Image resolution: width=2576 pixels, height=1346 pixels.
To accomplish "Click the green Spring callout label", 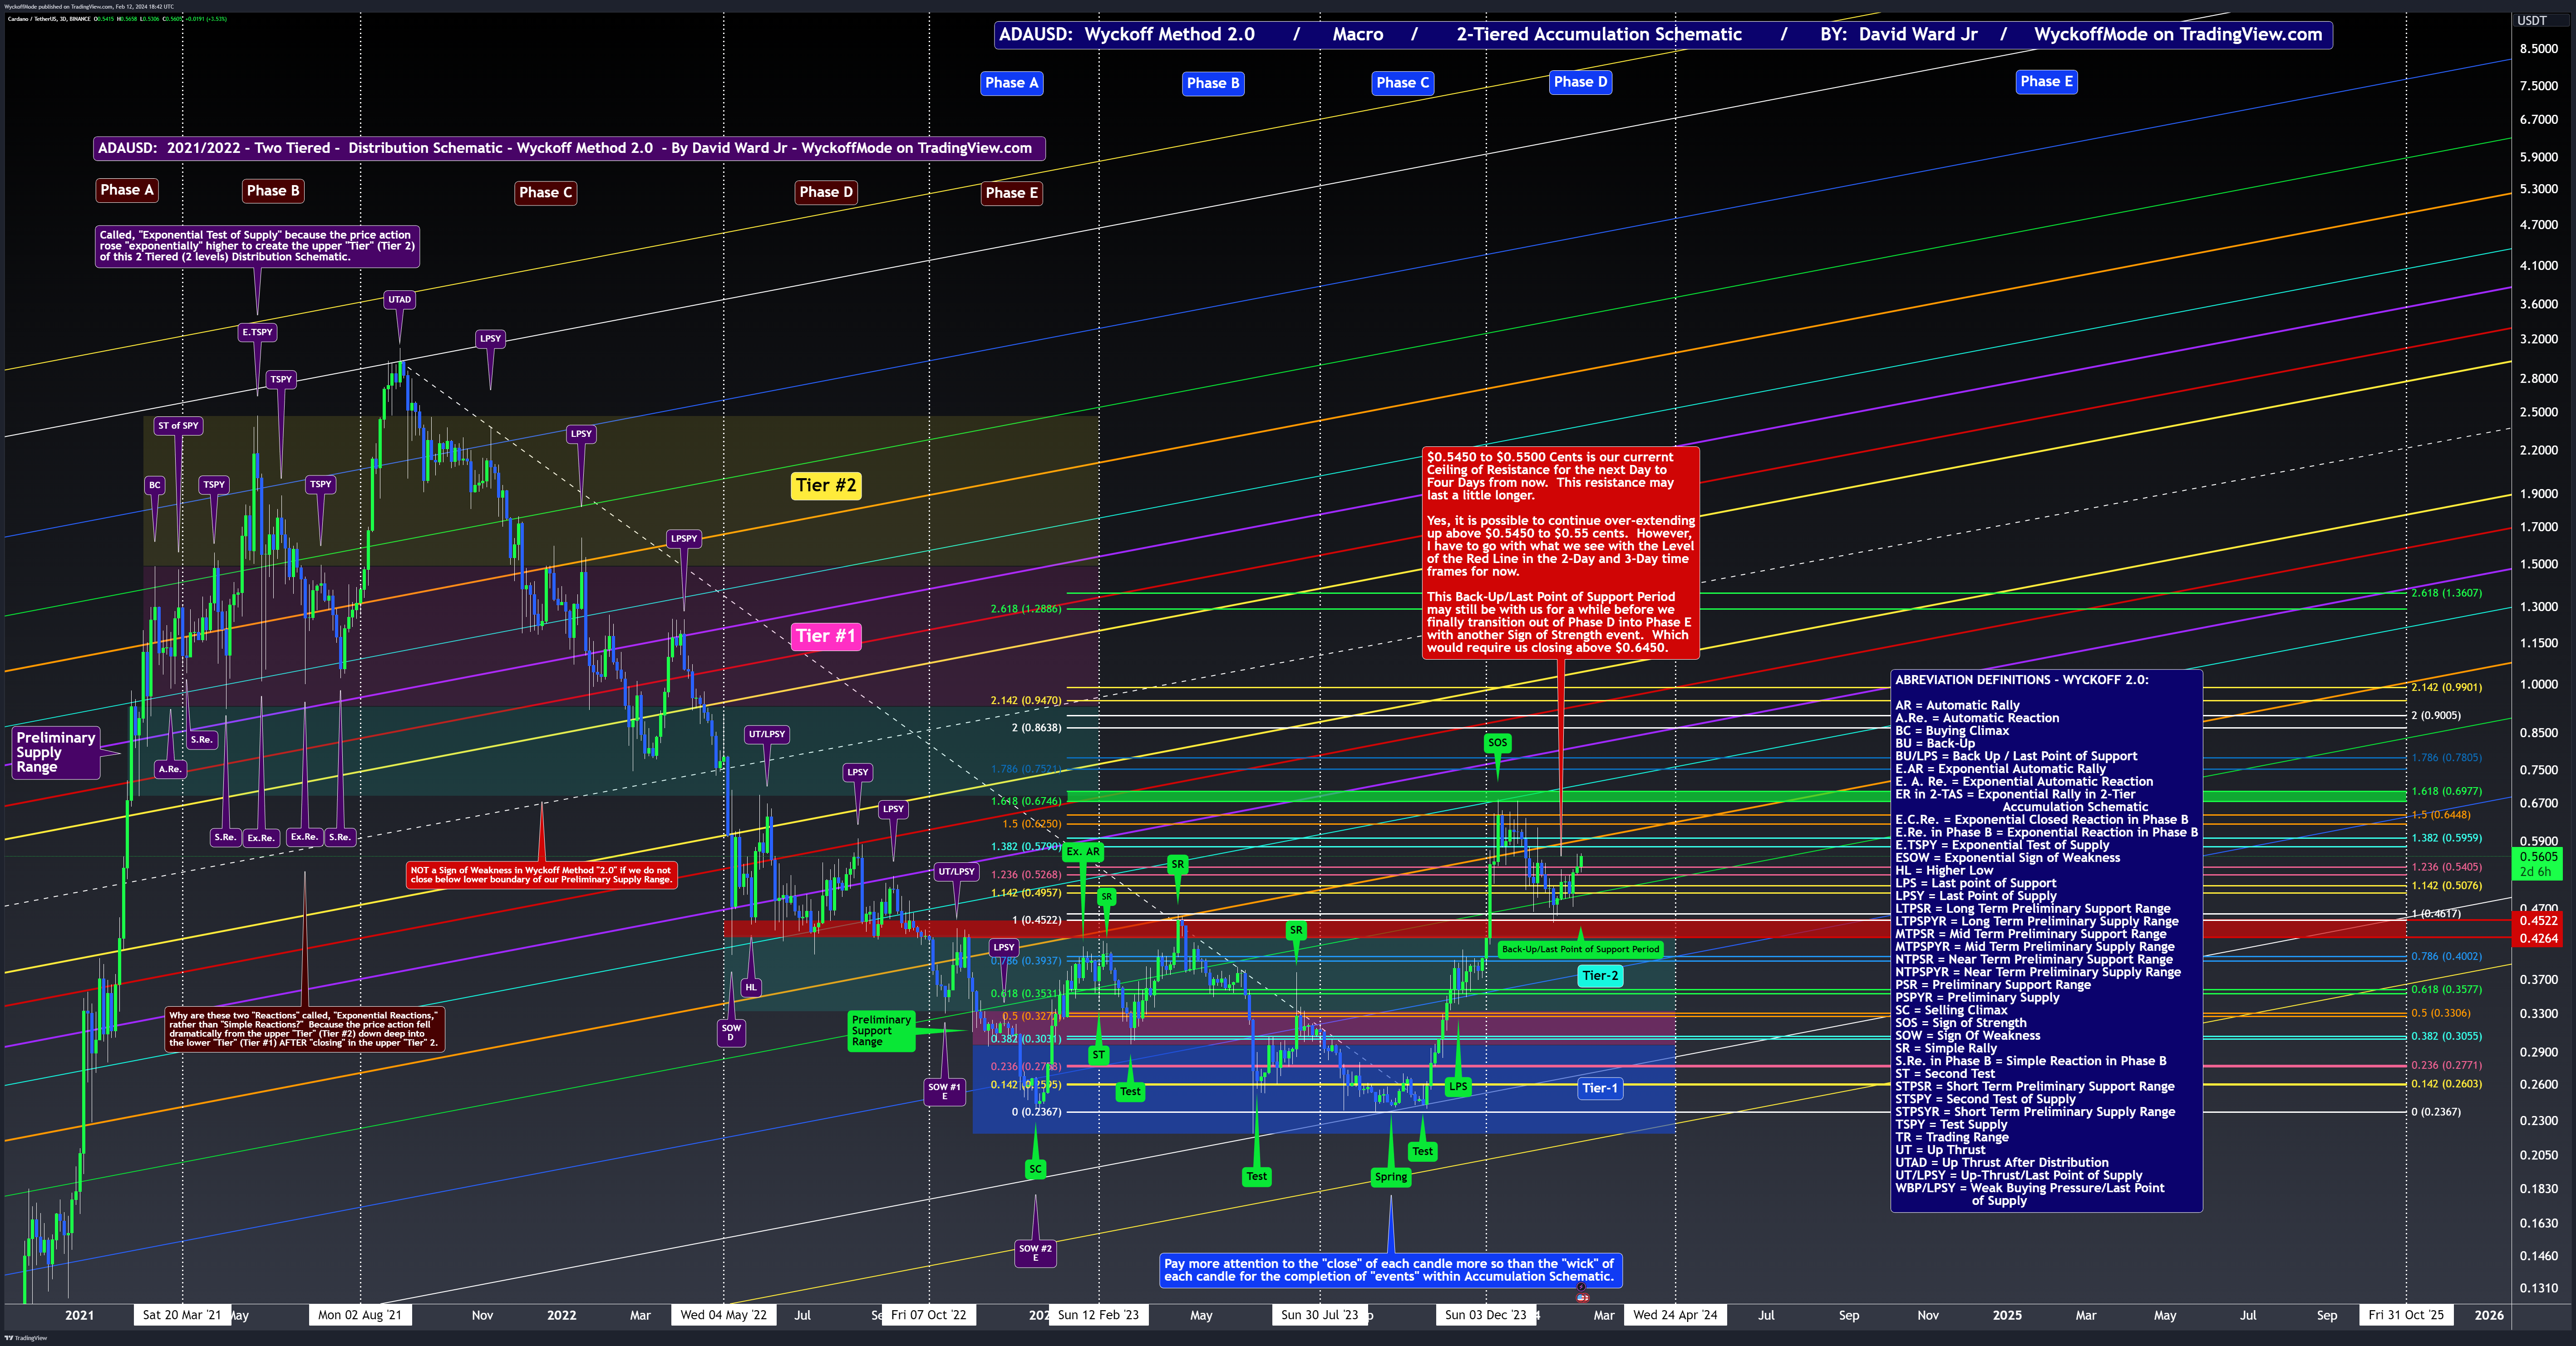I will click(x=1390, y=1177).
